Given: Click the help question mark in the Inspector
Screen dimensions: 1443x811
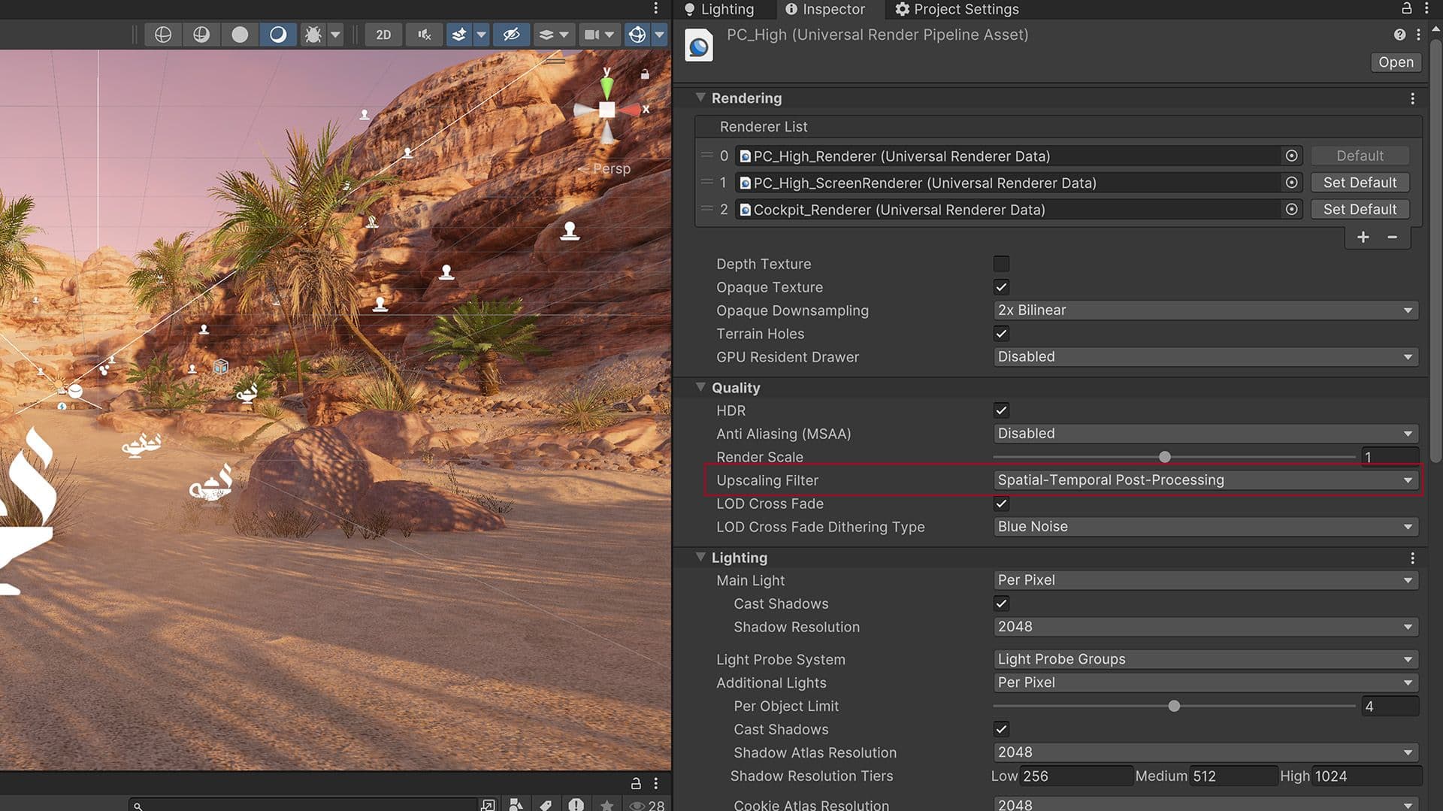Looking at the screenshot, I should pos(1399,35).
